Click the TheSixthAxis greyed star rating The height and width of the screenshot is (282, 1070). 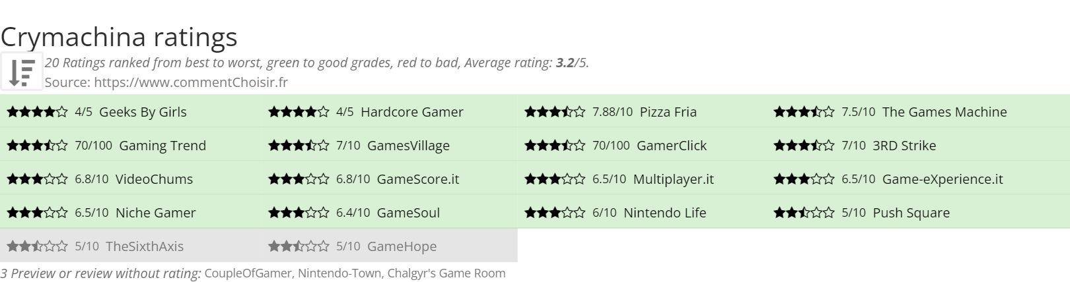pos(37,246)
